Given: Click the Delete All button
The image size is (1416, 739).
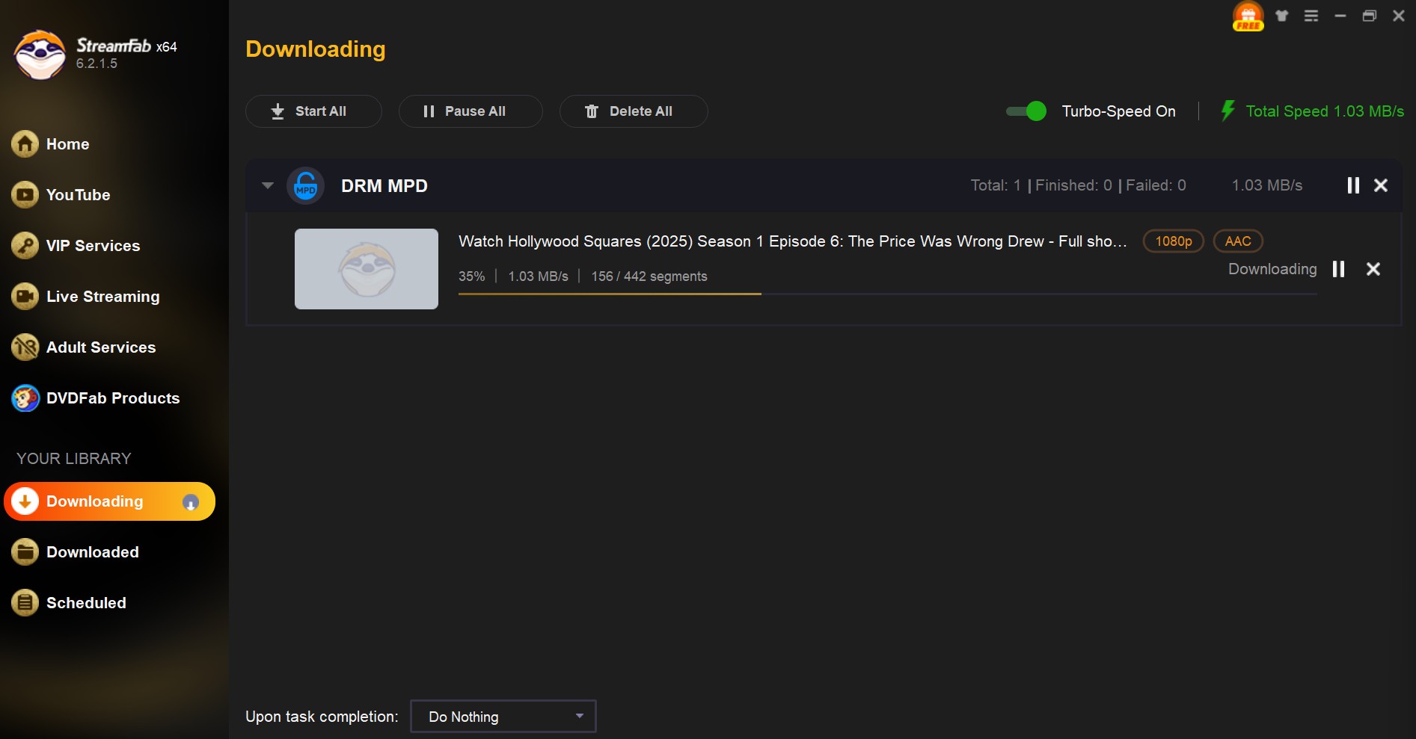Looking at the screenshot, I should (x=634, y=111).
